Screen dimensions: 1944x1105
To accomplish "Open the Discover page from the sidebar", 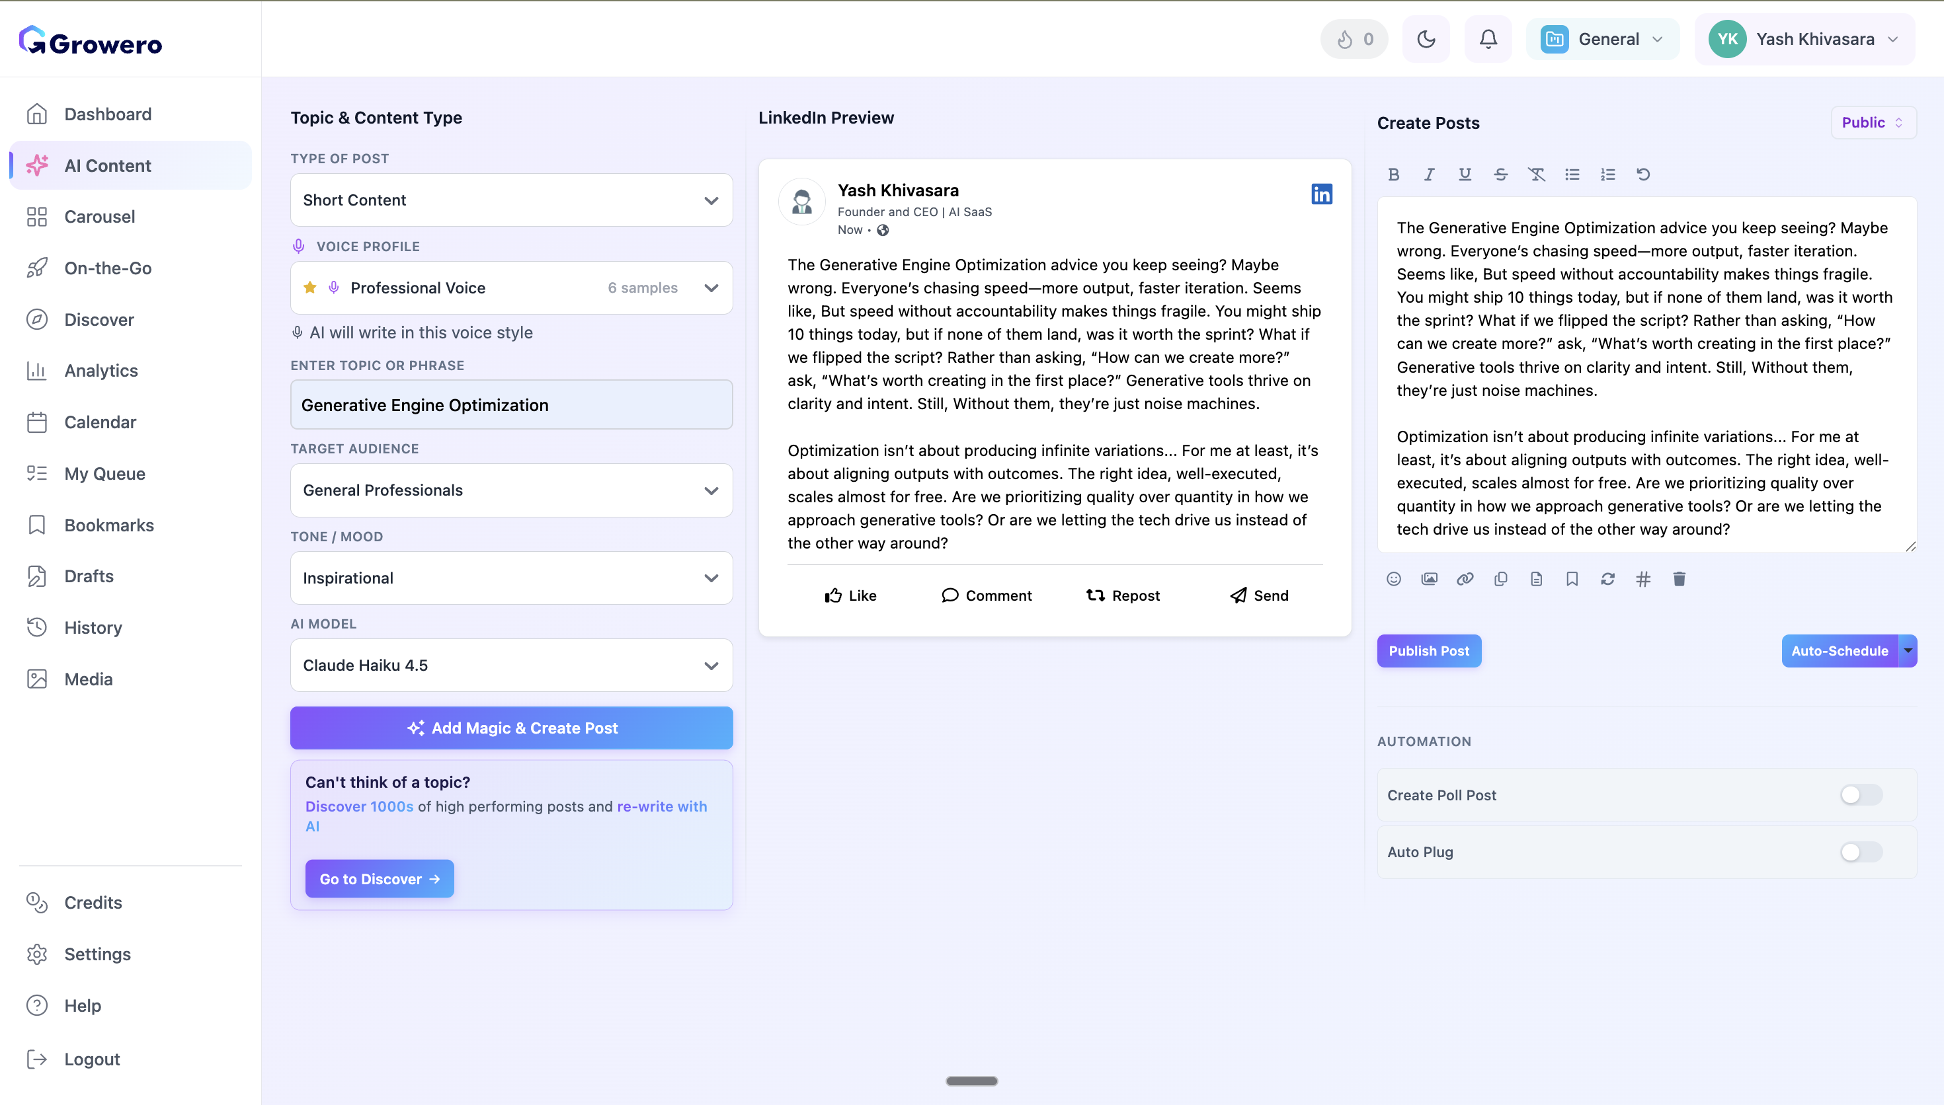I will coord(99,319).
